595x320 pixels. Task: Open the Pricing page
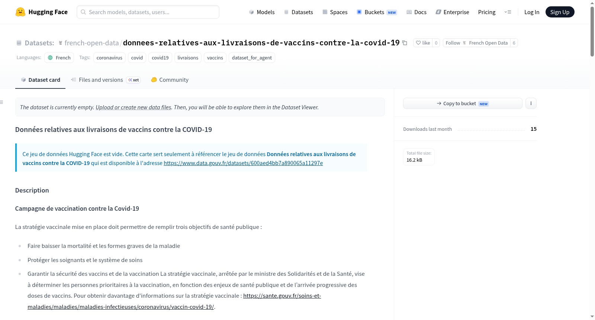tap(487, 12)
